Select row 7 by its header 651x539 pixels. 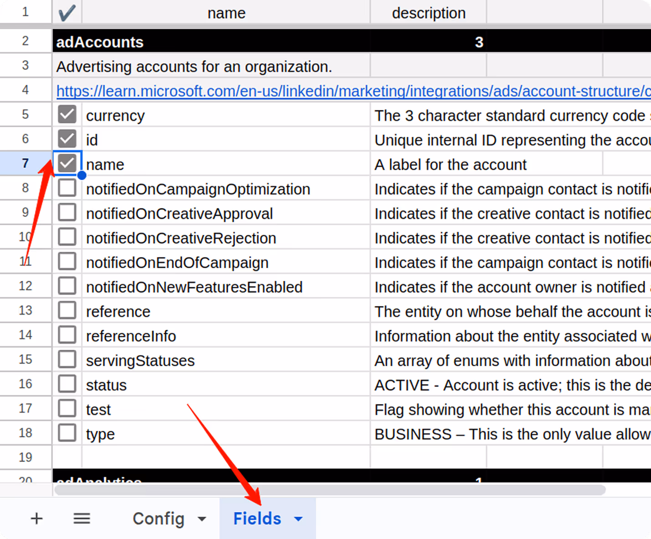coord(25,163)
